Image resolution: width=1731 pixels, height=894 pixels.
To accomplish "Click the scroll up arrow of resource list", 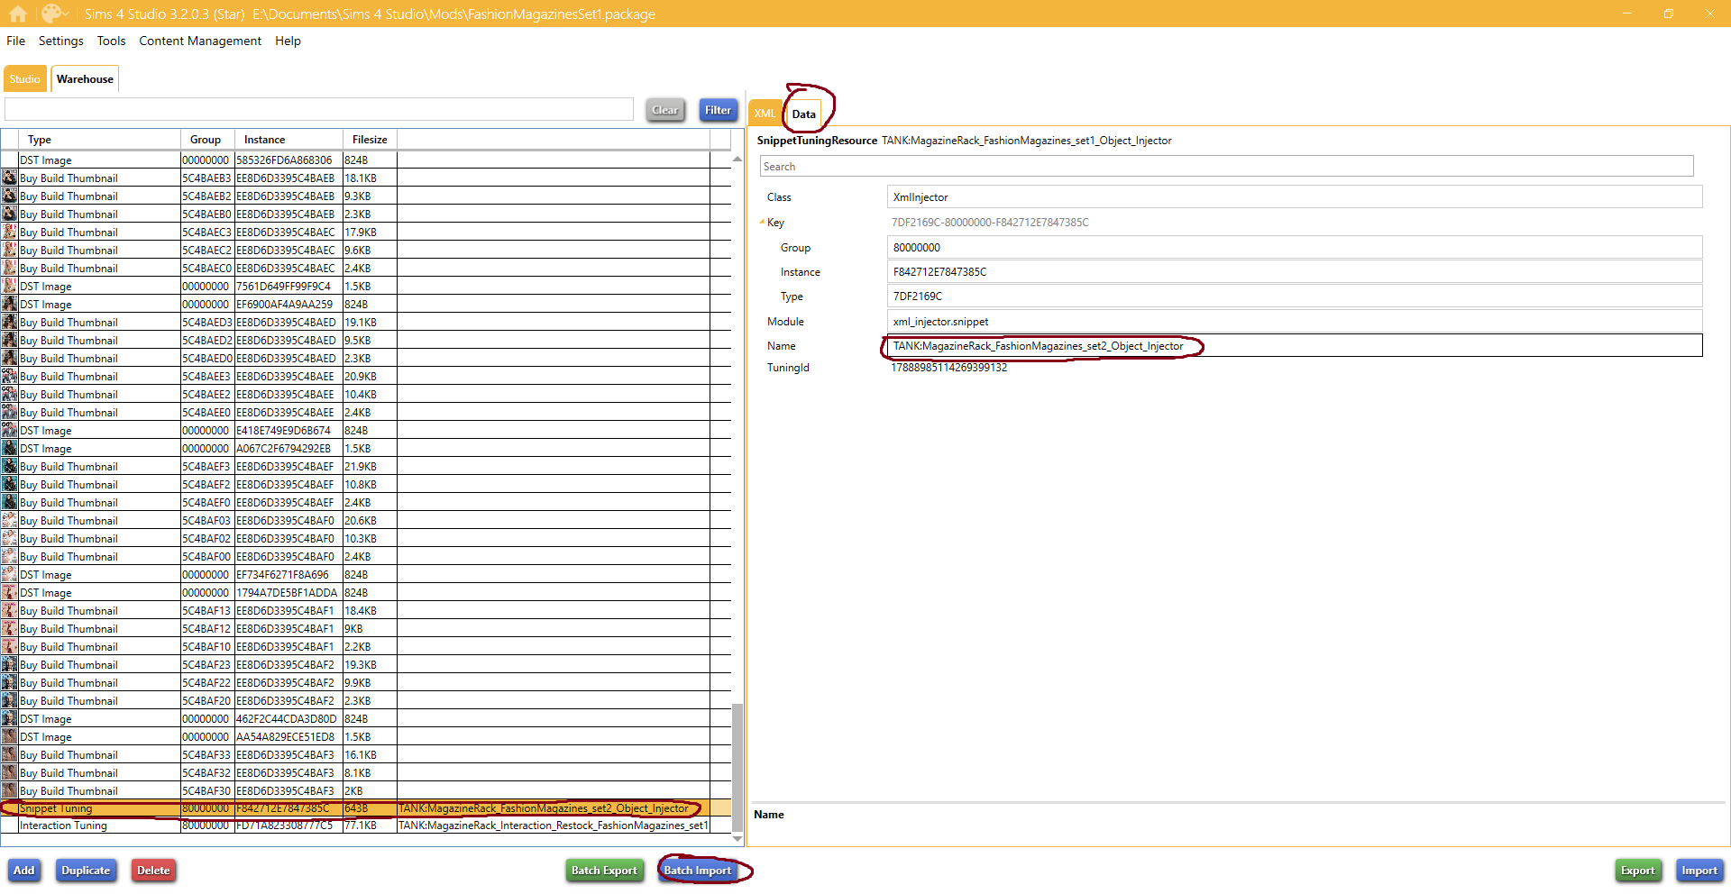I will pyautogui.click(x=737, y=159).
